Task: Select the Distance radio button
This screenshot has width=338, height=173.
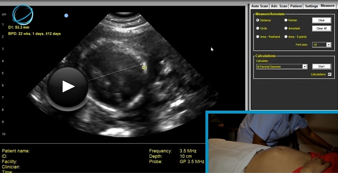Action: 258,20
